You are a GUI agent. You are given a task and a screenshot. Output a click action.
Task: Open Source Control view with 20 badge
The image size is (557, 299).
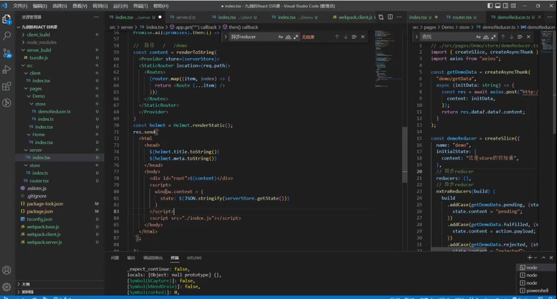point(7,53)
